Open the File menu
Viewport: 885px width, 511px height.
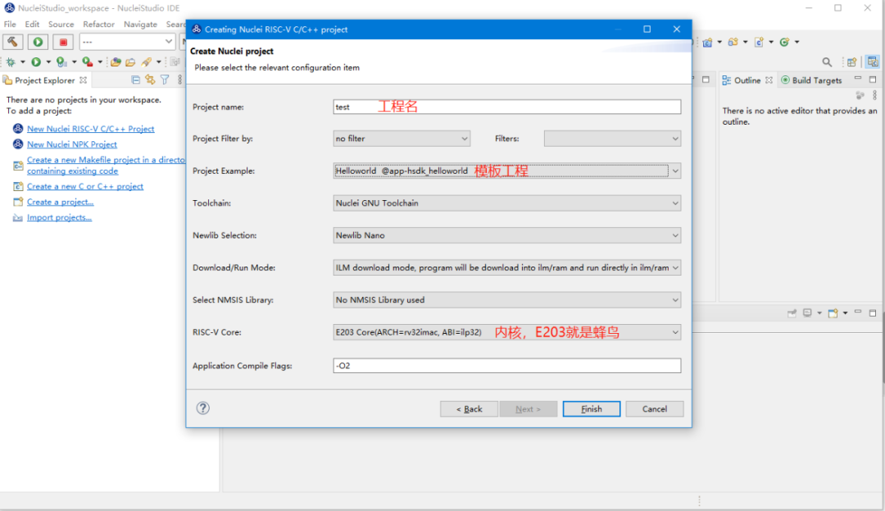(10, 25)
